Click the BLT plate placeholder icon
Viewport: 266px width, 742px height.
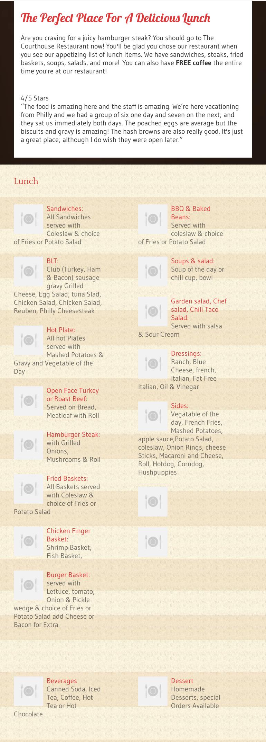click(x=28, y=271)
